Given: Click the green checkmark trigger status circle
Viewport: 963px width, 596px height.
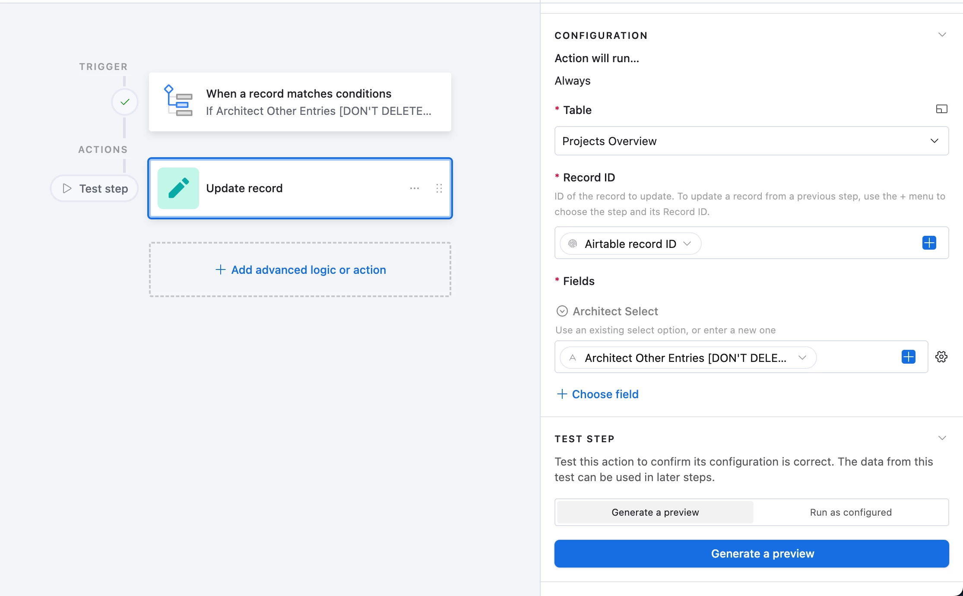Looking at the screenshot, I should [125, 102].
